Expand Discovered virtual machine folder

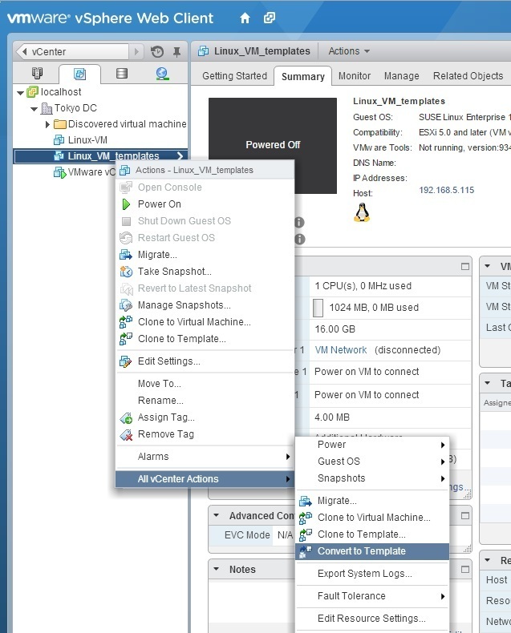point(47,124)
